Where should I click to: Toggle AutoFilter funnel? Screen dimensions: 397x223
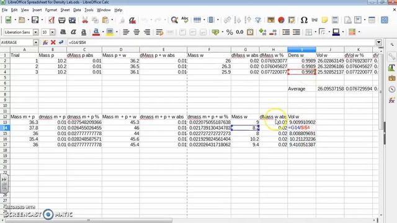tap(258, 20)
